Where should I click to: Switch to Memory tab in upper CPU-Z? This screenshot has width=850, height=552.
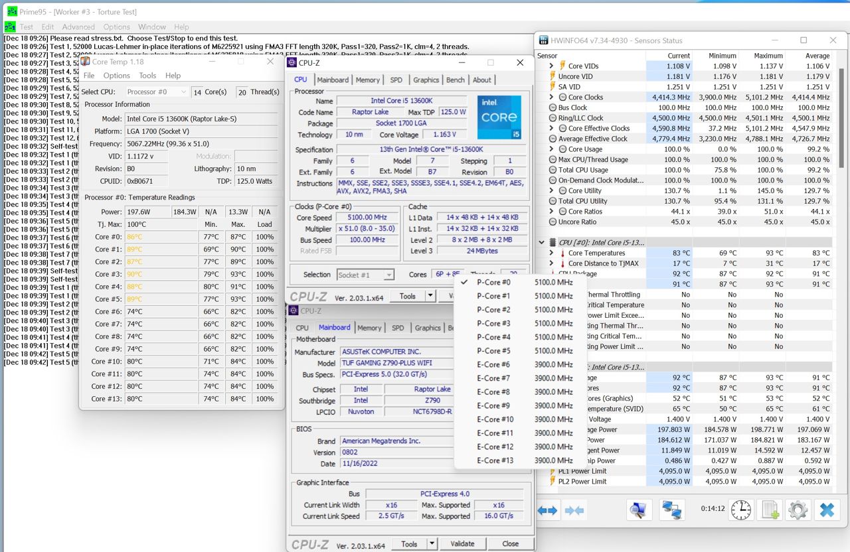[x=367, y=80]
